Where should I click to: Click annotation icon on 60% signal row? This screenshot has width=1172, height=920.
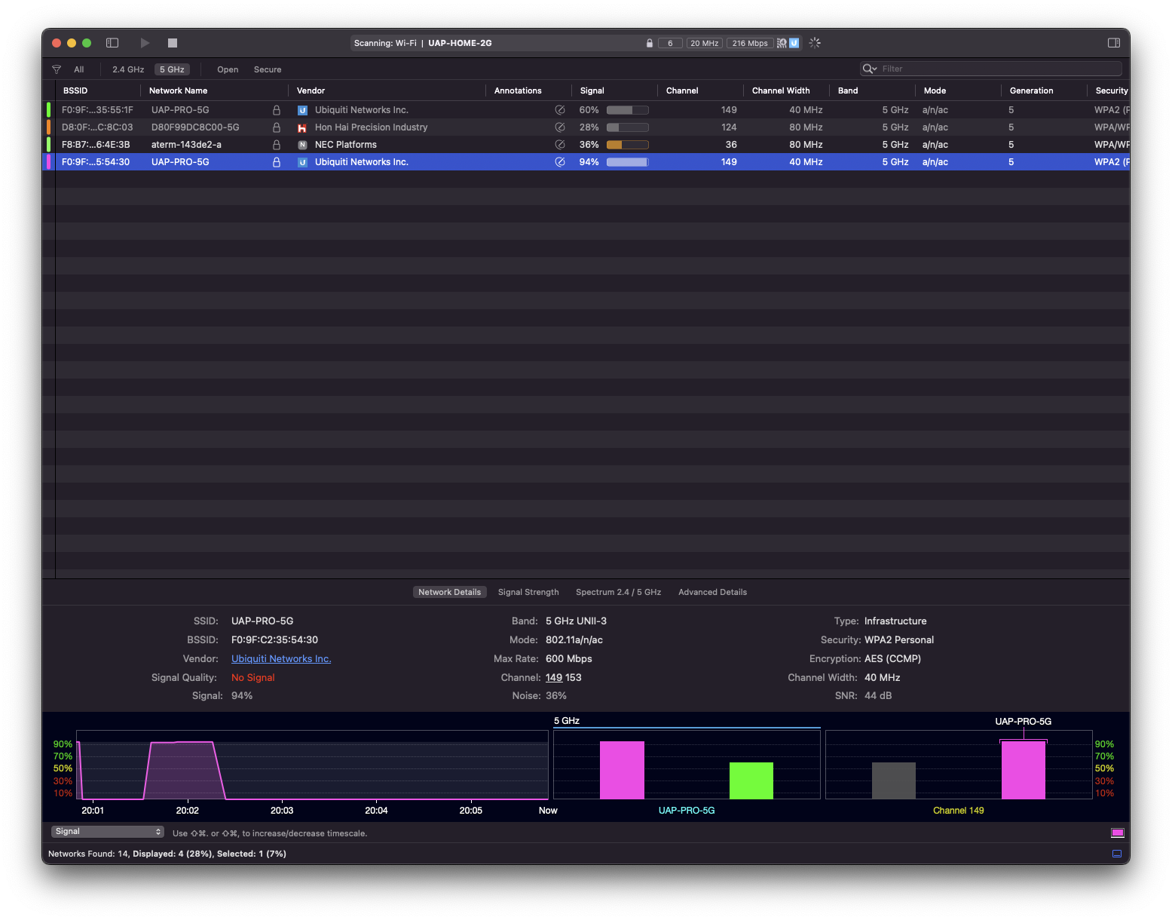coord(560,110)
